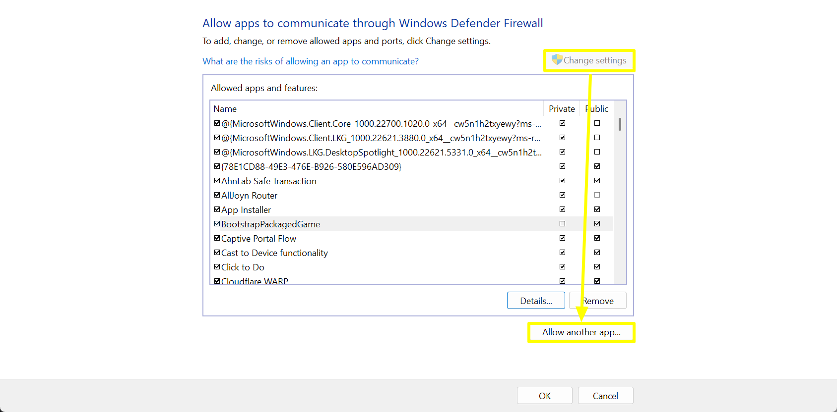Click the Details... button

click(x=536, y=301)
